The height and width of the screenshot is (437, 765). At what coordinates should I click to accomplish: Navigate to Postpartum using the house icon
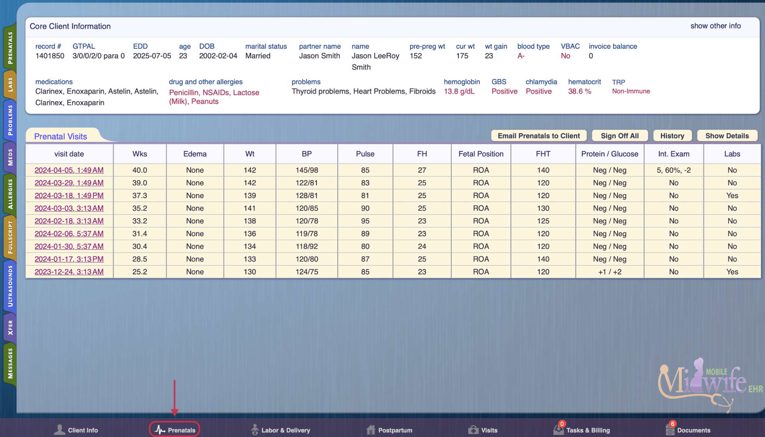tap(371, 429)
